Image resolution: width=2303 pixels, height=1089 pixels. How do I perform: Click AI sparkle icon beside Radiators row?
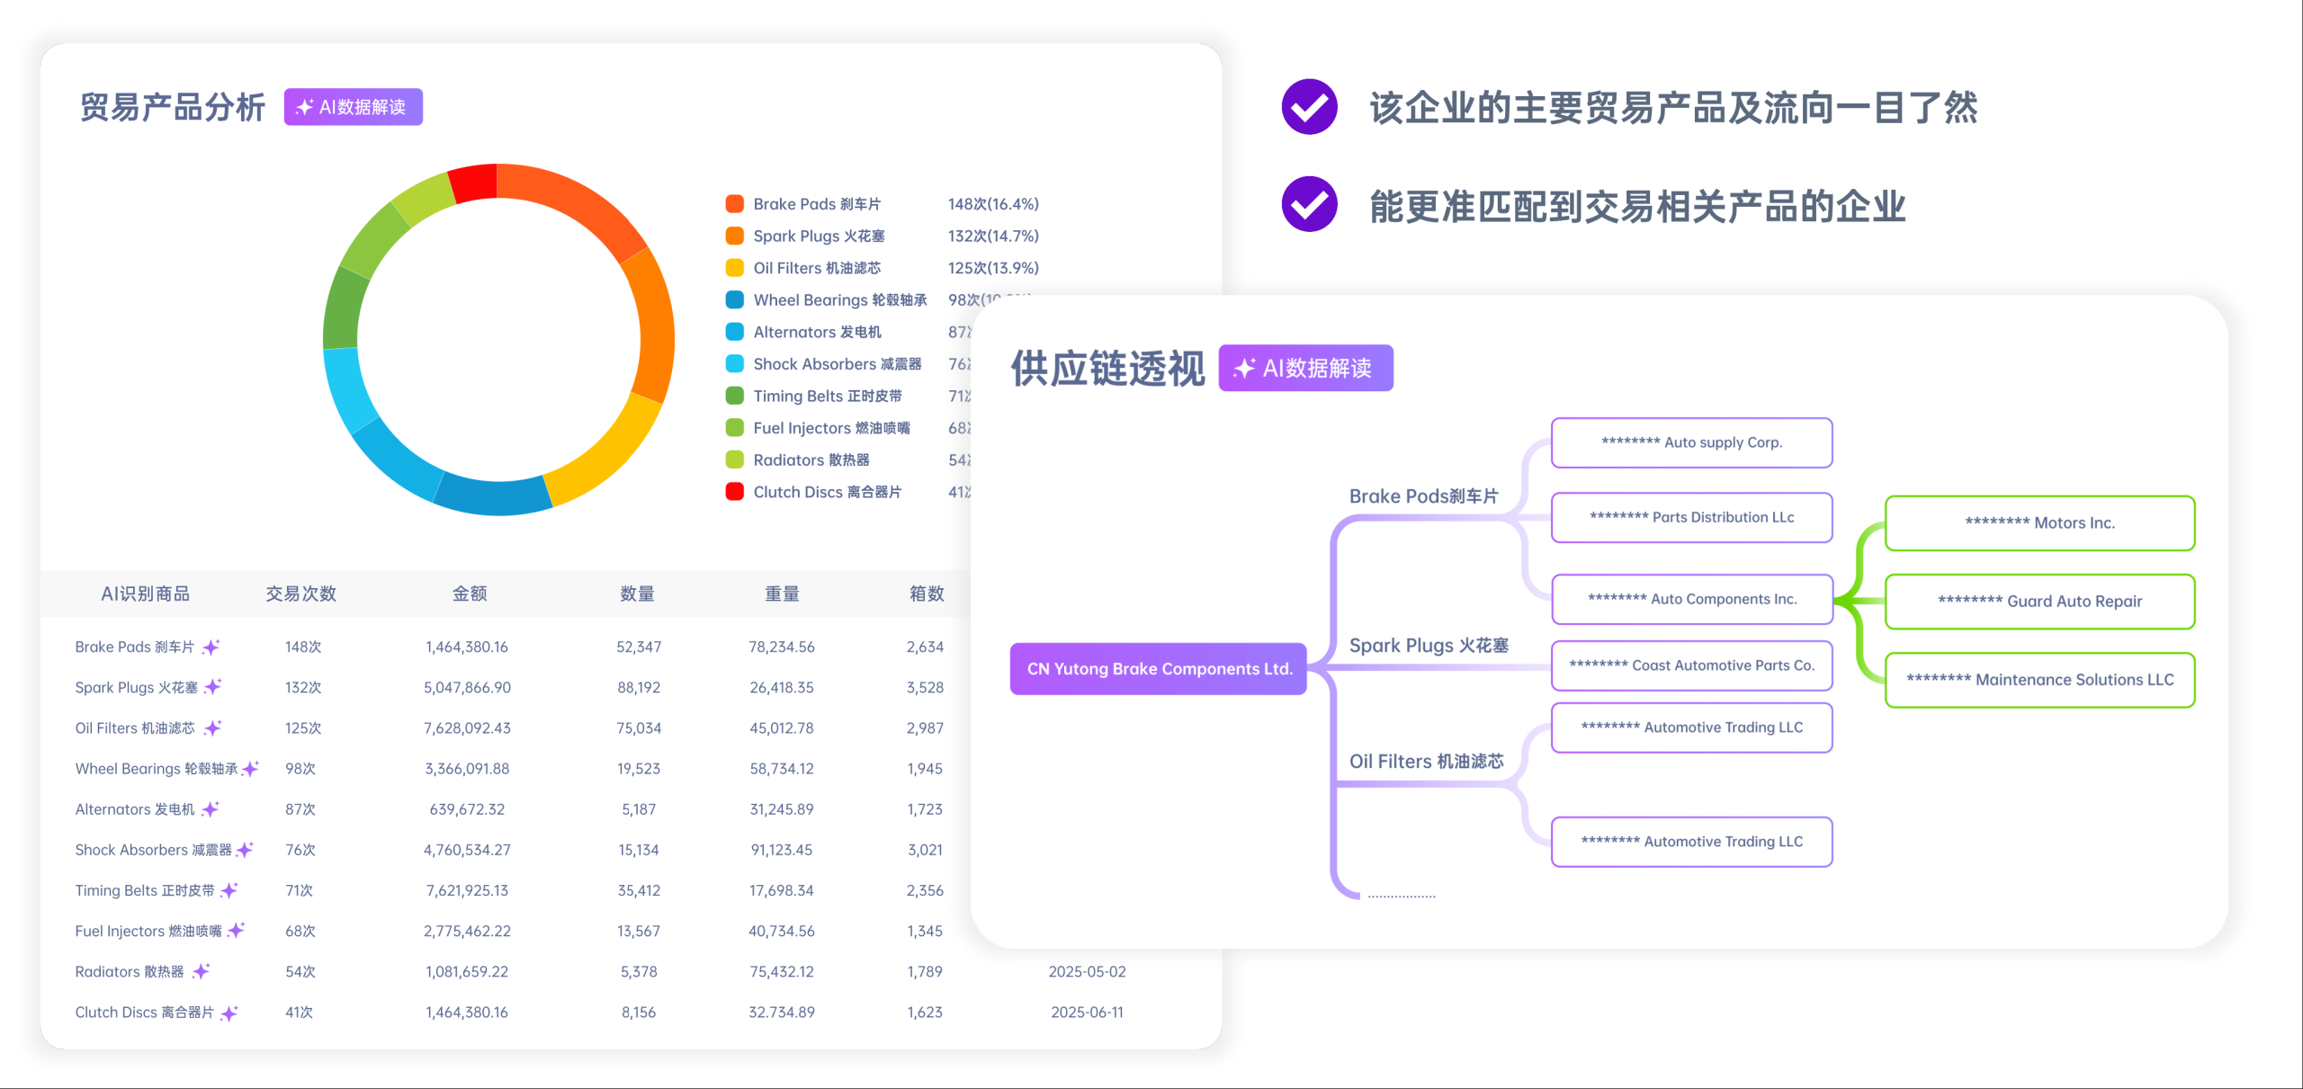coord(202,970)
